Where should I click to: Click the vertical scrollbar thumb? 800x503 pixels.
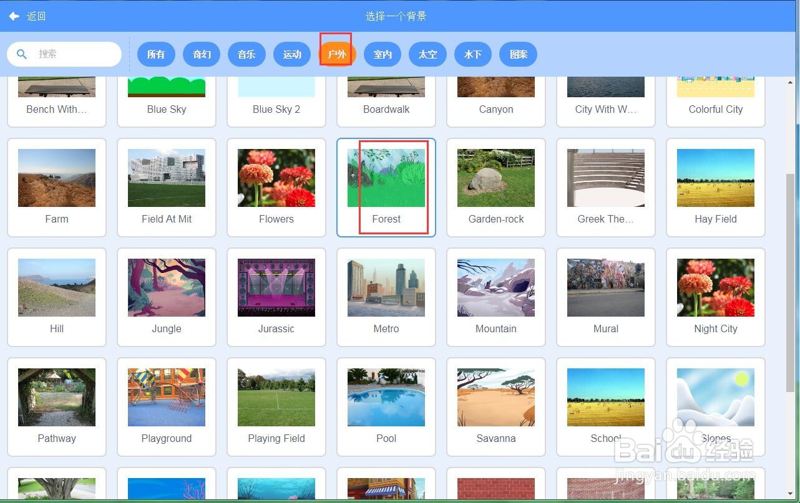pyautogui.click(x=789, y=284)
